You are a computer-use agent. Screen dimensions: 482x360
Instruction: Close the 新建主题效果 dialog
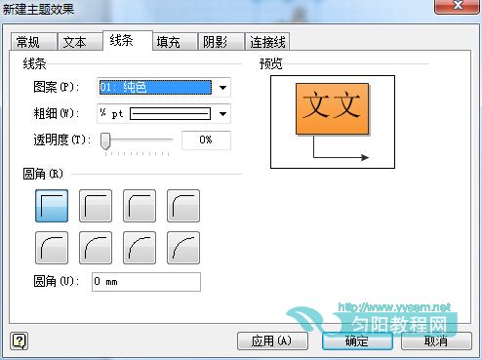tap(458, 6)
